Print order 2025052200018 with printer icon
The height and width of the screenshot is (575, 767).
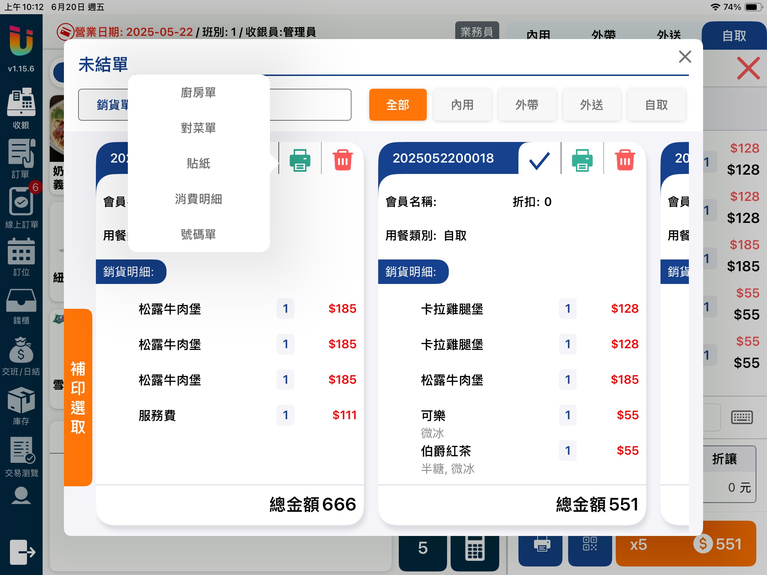point(582,160)
